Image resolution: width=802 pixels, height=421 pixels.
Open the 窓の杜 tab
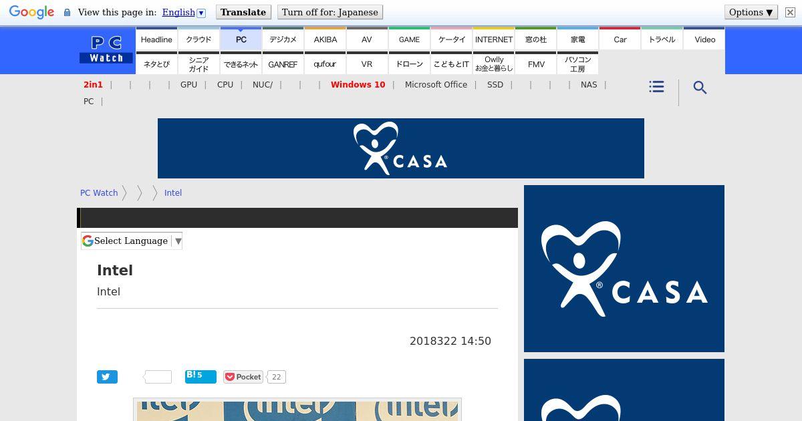(535, 39)
